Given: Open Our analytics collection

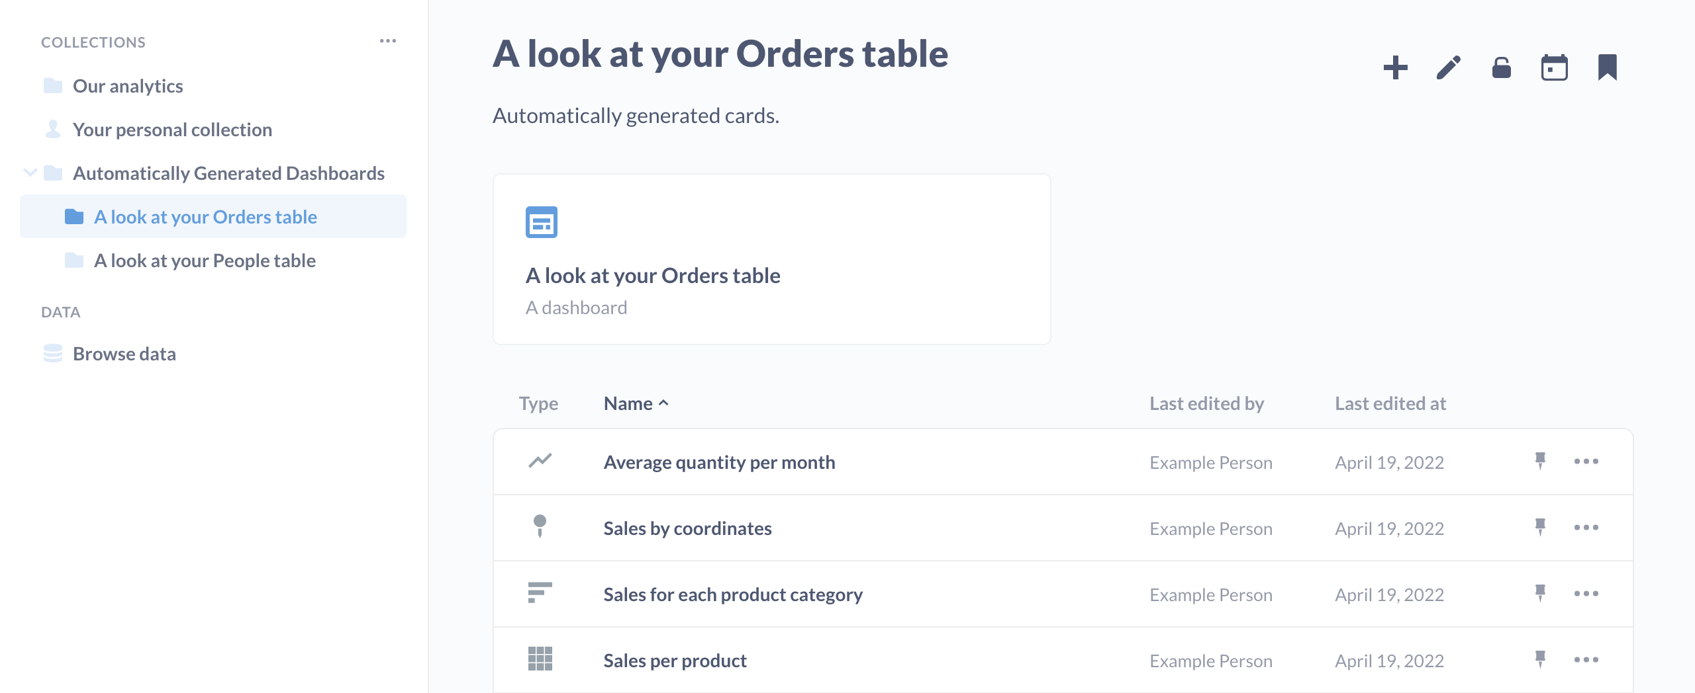Looking at the screenshot, I should 128,86.
